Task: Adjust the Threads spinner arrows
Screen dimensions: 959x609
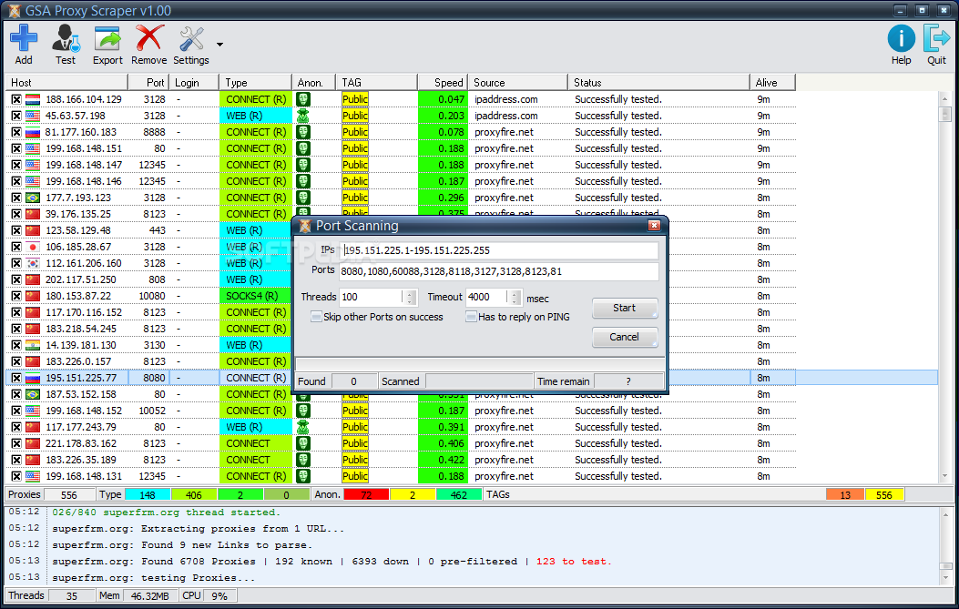Action: point(411,297)
